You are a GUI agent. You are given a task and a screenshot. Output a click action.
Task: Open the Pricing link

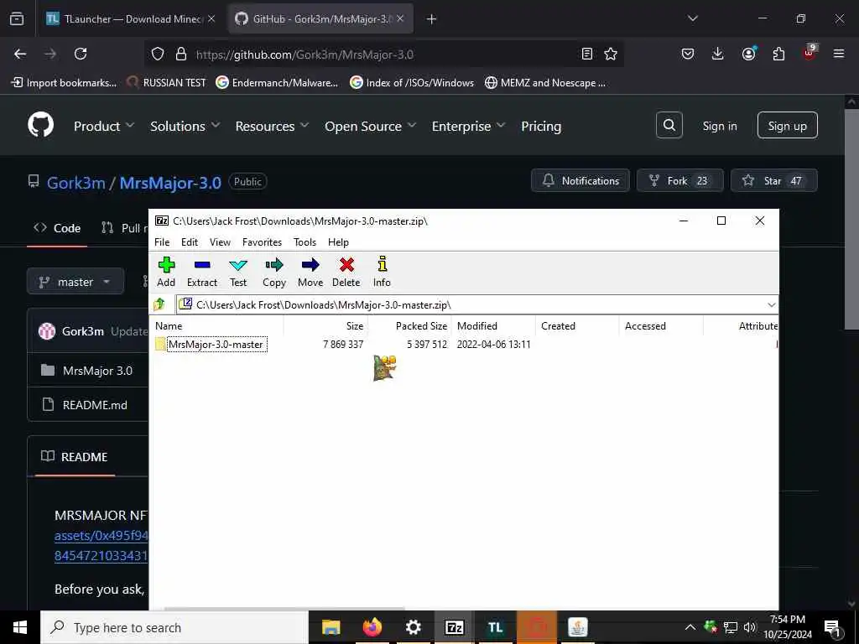coord(541,126)
